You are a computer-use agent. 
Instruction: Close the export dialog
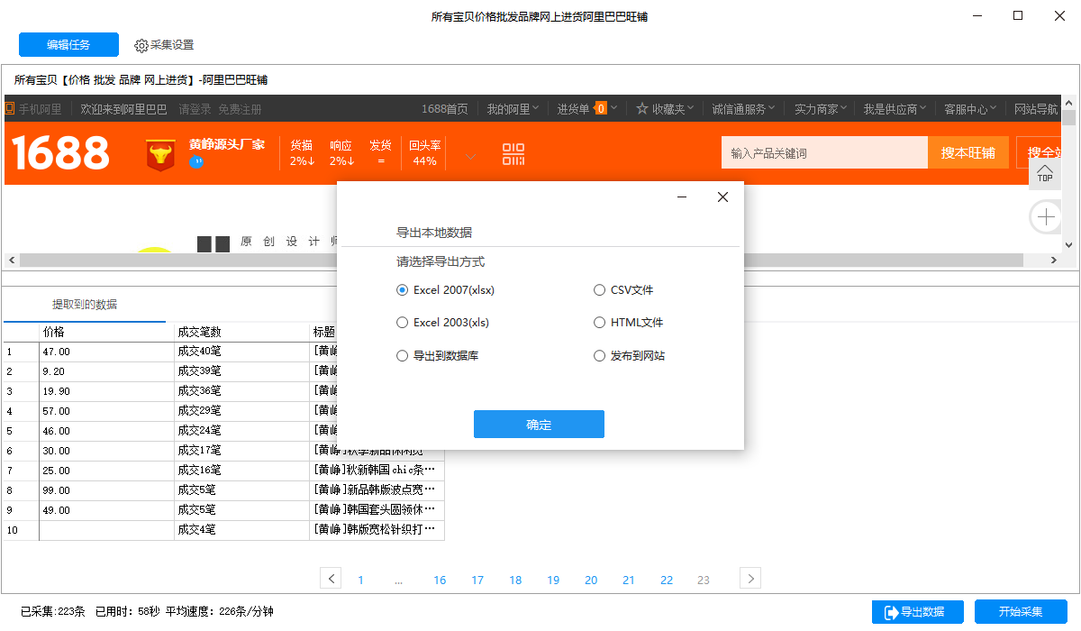pos(722,197)
